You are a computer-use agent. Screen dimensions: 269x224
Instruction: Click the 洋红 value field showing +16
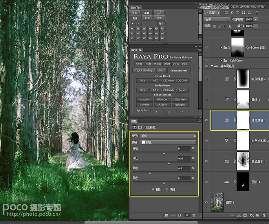tap(184, 158)
